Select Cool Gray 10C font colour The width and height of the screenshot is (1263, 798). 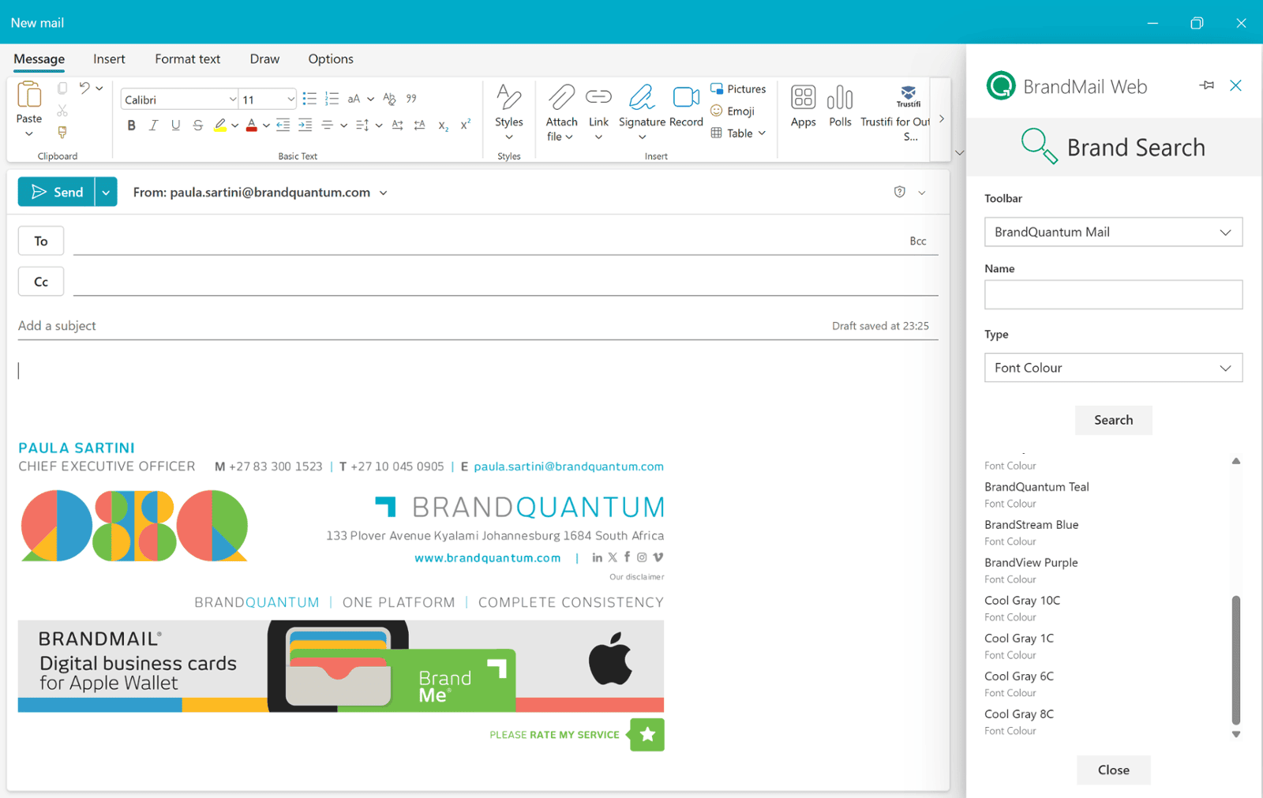click(x=1022, y=601)
